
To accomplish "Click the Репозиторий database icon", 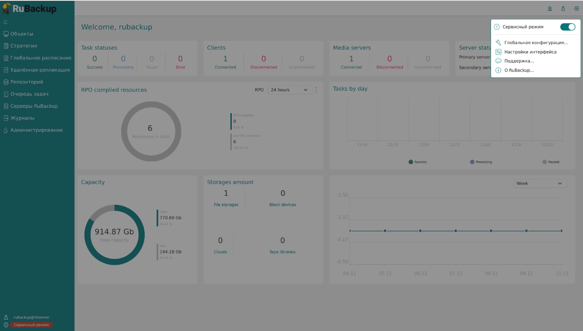I will [x=6, y=82].
